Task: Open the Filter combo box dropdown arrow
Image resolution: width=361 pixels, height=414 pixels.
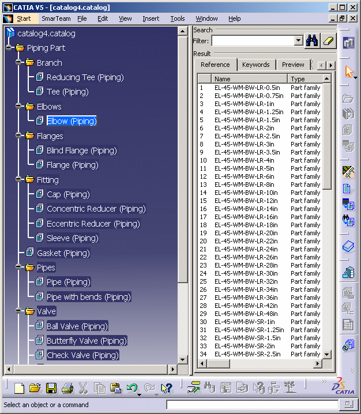Action: pos(298,41)
